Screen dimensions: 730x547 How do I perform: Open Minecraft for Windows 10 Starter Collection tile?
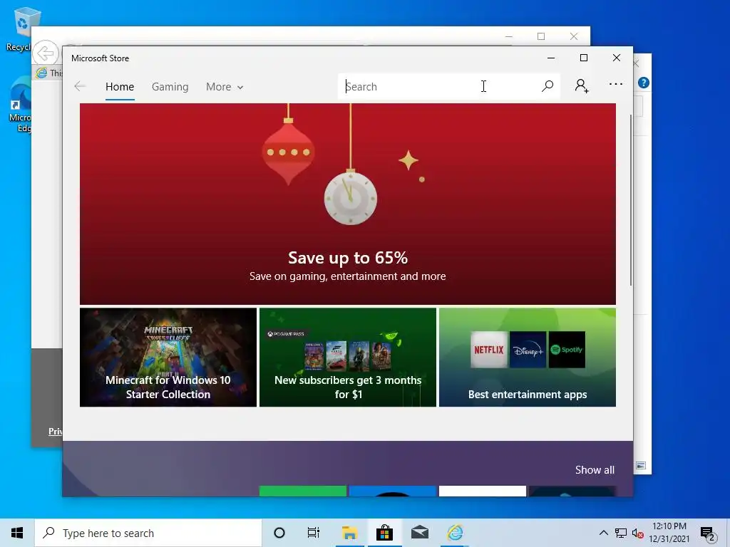click(168, 358)
